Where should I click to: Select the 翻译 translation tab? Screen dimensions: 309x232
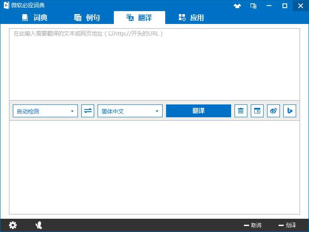click(x=140, y=18)
